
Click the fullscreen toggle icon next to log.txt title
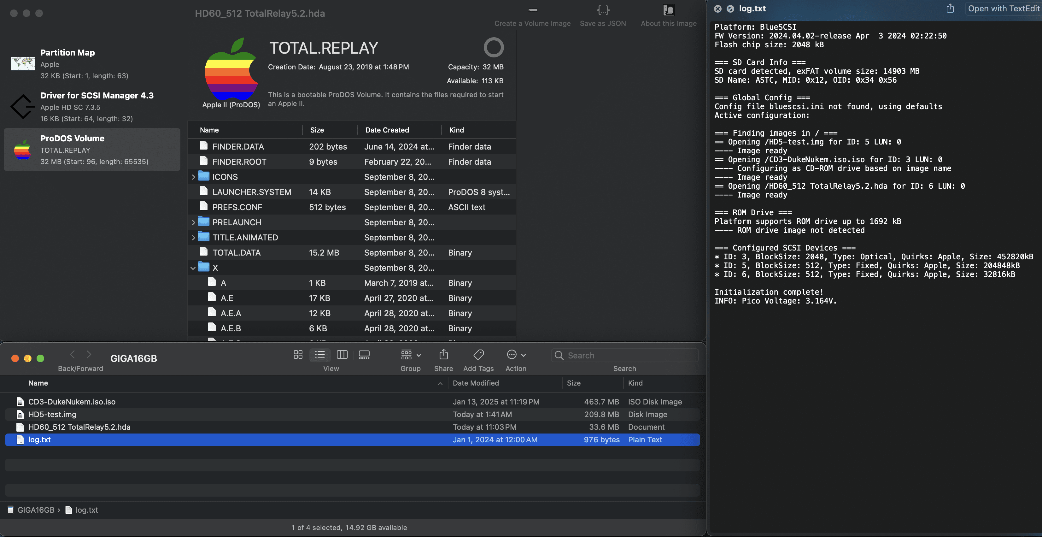[730, 9]
